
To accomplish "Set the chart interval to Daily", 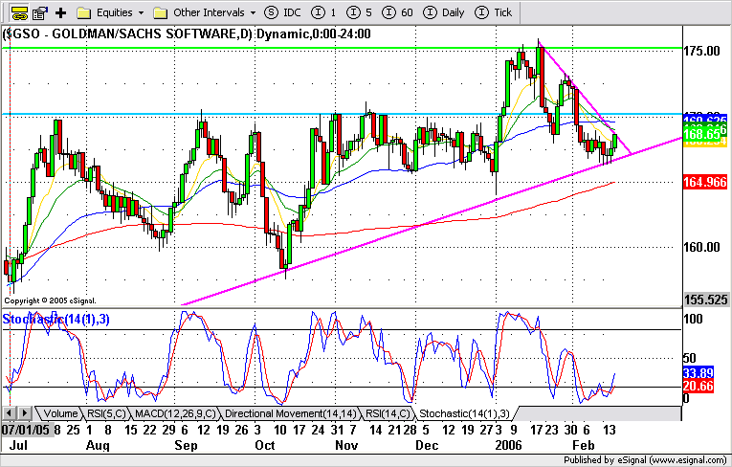I will (443, 12).
